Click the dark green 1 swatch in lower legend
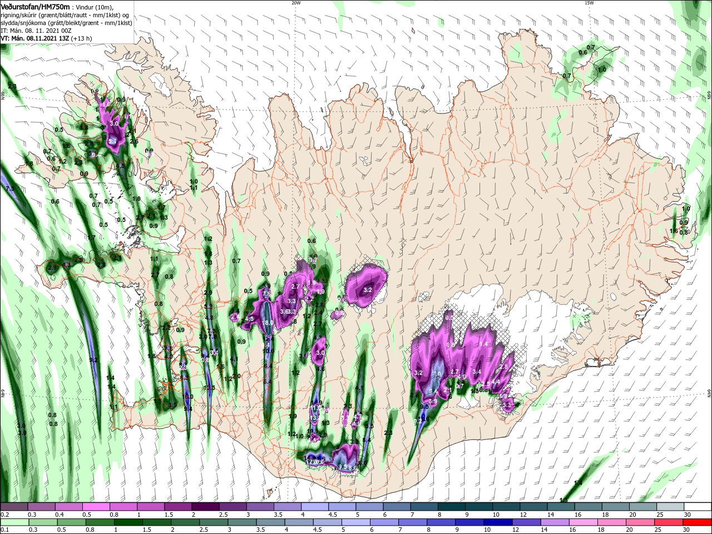 pyautogui.click(x=128, y=522)
